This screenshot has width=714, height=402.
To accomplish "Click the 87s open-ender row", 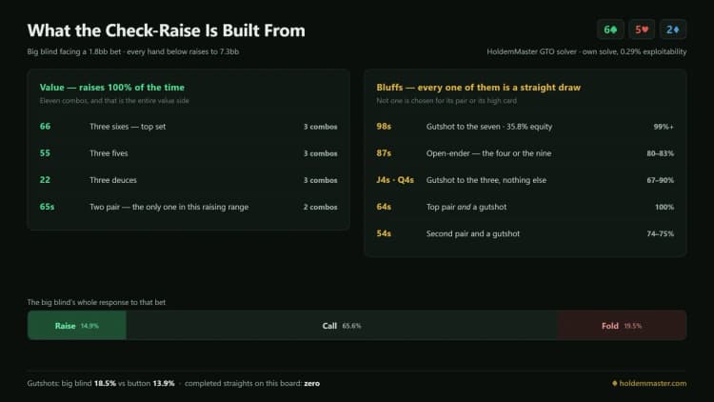I will [x=525, y=153].
